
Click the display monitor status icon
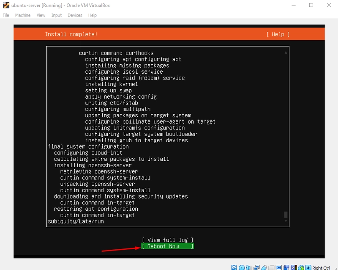pyautogui.click(x=279, y=267)
